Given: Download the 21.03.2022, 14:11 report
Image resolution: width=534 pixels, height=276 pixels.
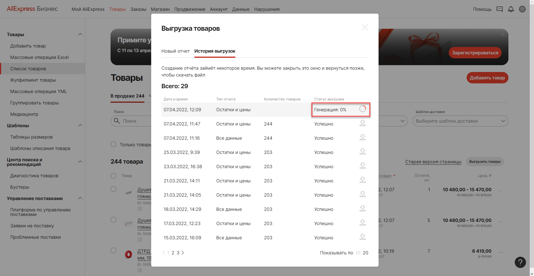Looking at the screenshot, I should click(363, 180).
